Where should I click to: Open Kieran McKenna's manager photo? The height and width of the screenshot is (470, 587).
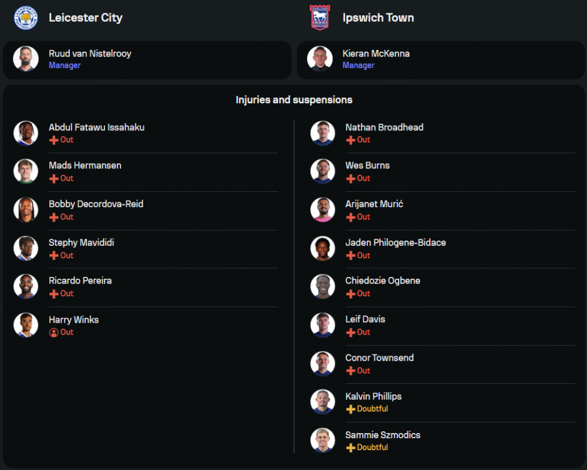[319, 59]
